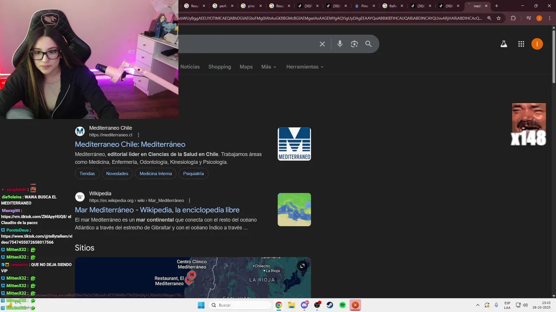556x312 pixels.
Task: Click the volume icon in system tray
Action: point(525,305)
